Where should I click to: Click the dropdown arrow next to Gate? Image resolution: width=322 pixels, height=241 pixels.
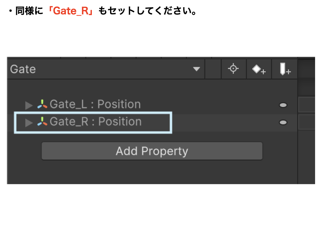coord(197,69)
